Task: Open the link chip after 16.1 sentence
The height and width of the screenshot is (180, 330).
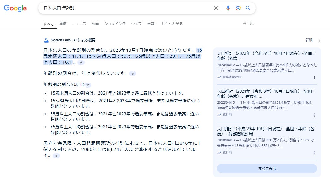Action: point(81,62)
